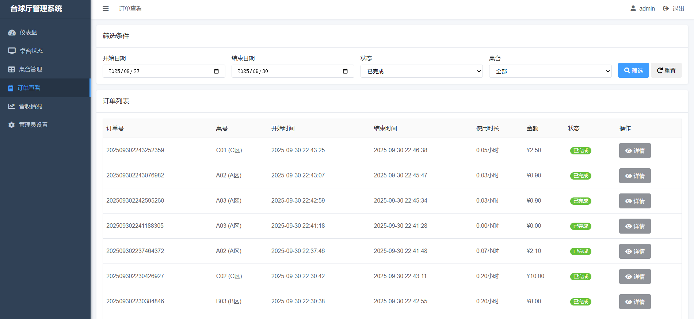Image resolution: width=694 pixels, height=319 pixels.
Task: Click the 退出 logout icon
Action: click(x=666, y=8)
